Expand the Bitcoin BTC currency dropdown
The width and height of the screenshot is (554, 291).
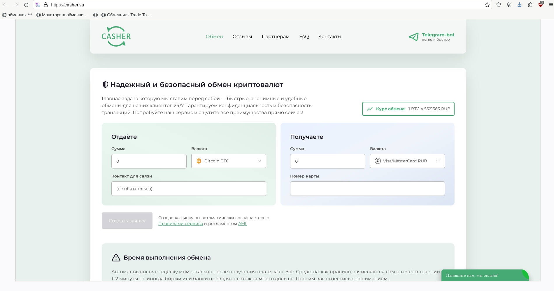point(229,161)
